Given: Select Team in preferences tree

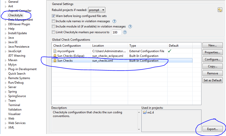Looking at the screenshot, I should (x=12, y=101).
